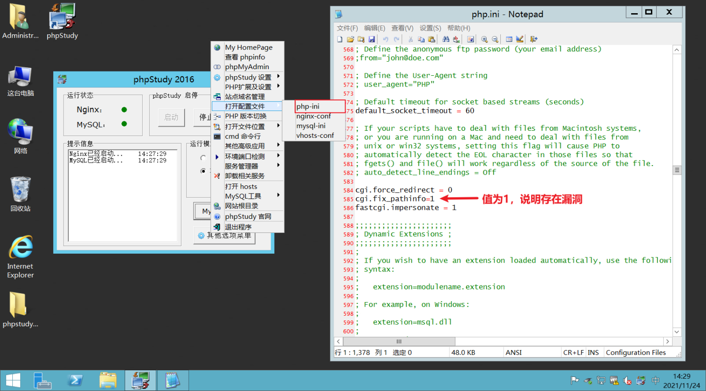Click the Zoom in magnifier icon
Screen dimensions: 706x391
pyautogui.click(x=484, y=39)
